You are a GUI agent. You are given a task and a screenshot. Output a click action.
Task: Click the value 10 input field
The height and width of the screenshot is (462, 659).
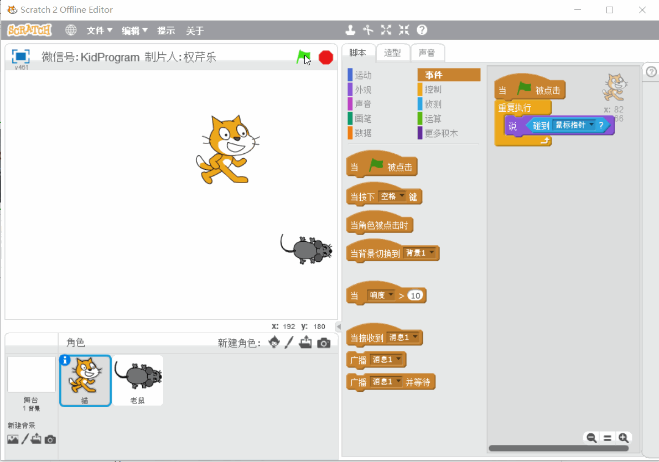415,295
